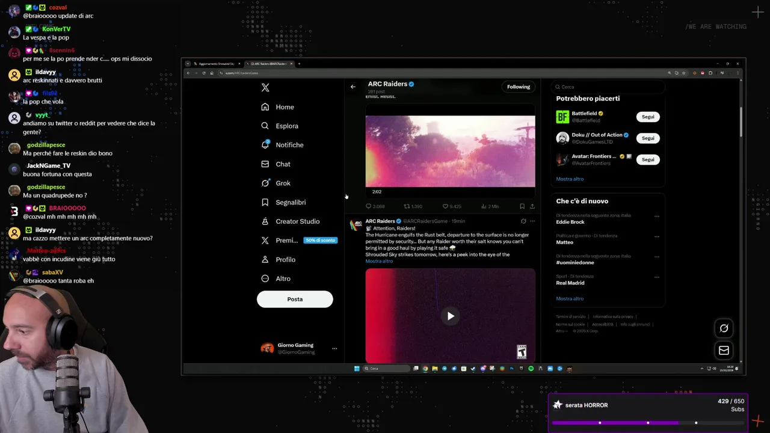Click serata HORROR sub goal progress bar

click(x=648, y=423)
